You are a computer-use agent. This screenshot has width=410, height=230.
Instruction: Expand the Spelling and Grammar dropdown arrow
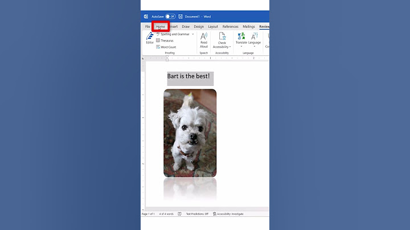(193, 34)
